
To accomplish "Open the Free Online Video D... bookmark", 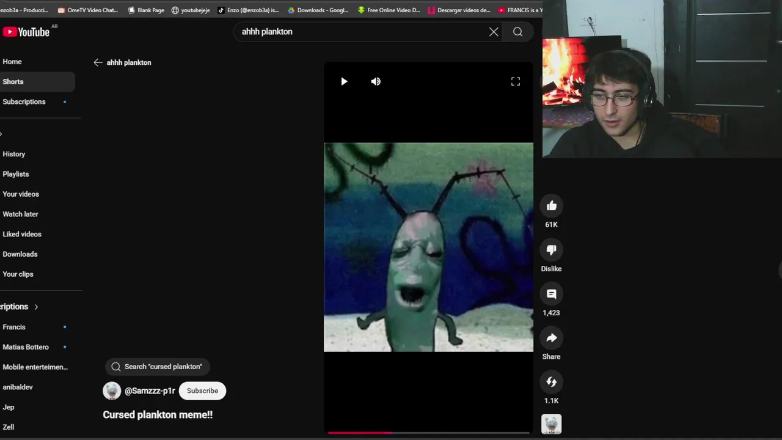I will tap(389, 10).
